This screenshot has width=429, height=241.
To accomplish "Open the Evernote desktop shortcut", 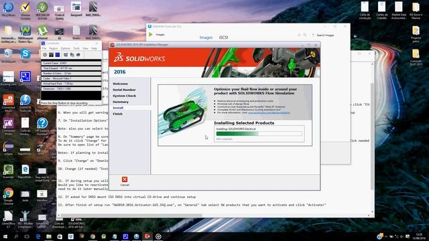I will point(8,171).
